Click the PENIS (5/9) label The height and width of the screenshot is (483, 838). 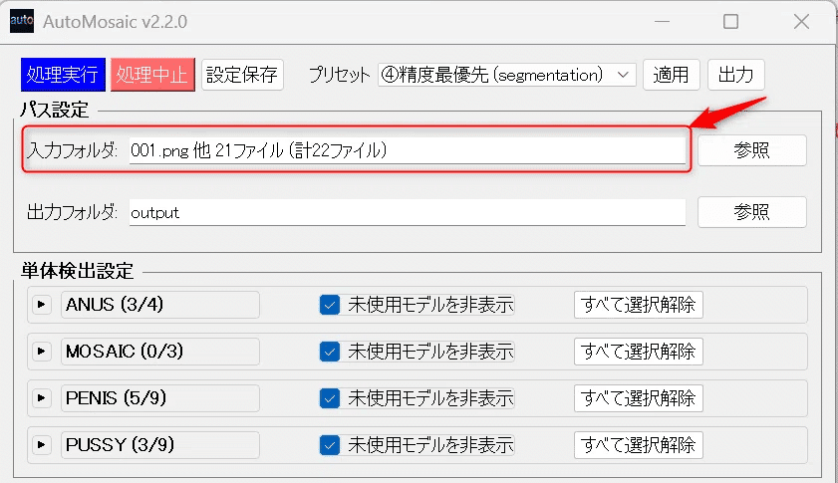[x=160, y=398]
